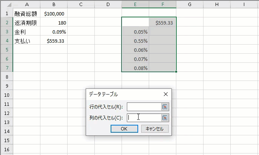
Task: Click the column input cell range selector icon
Action: click(x=165, y=118)
